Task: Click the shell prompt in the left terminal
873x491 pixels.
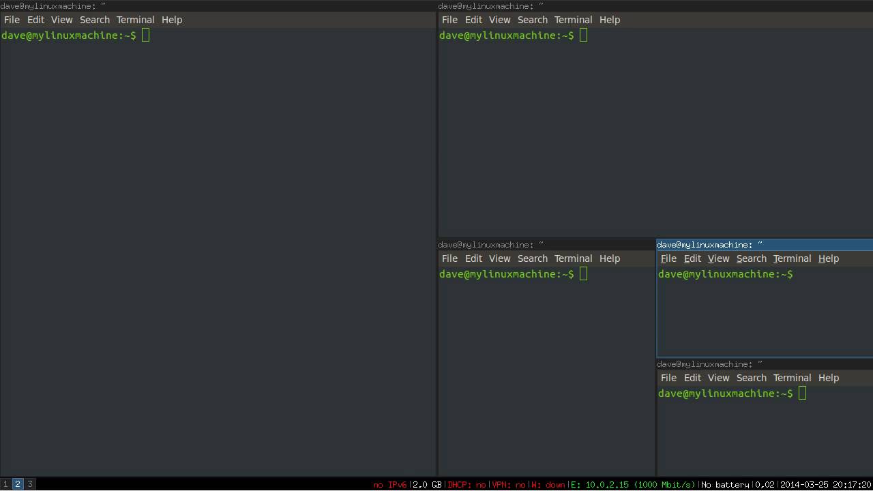Action: pyautogui.click(x=68, y=35)
